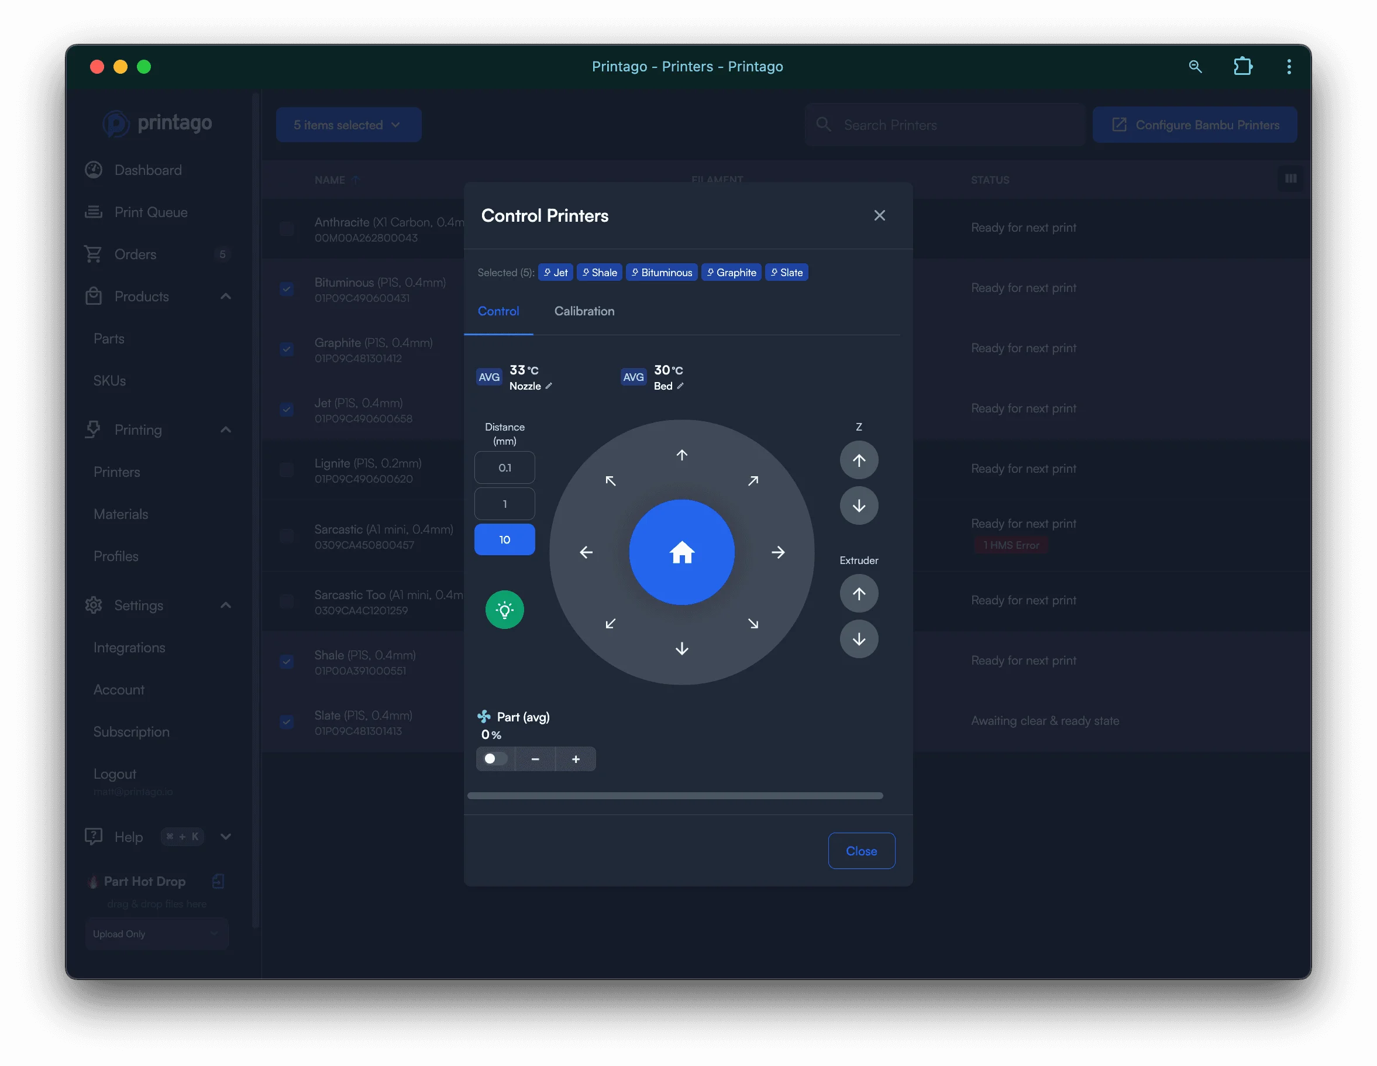
Task: Collapse the Printing sidebar section
Action: (x=225, y=429)
